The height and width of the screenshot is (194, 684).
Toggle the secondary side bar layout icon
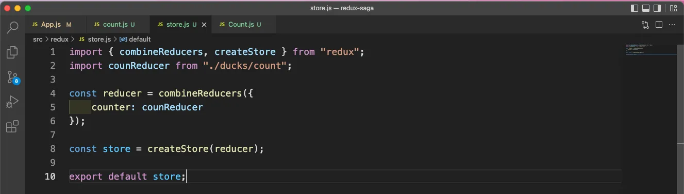click(x=657, y=8)
